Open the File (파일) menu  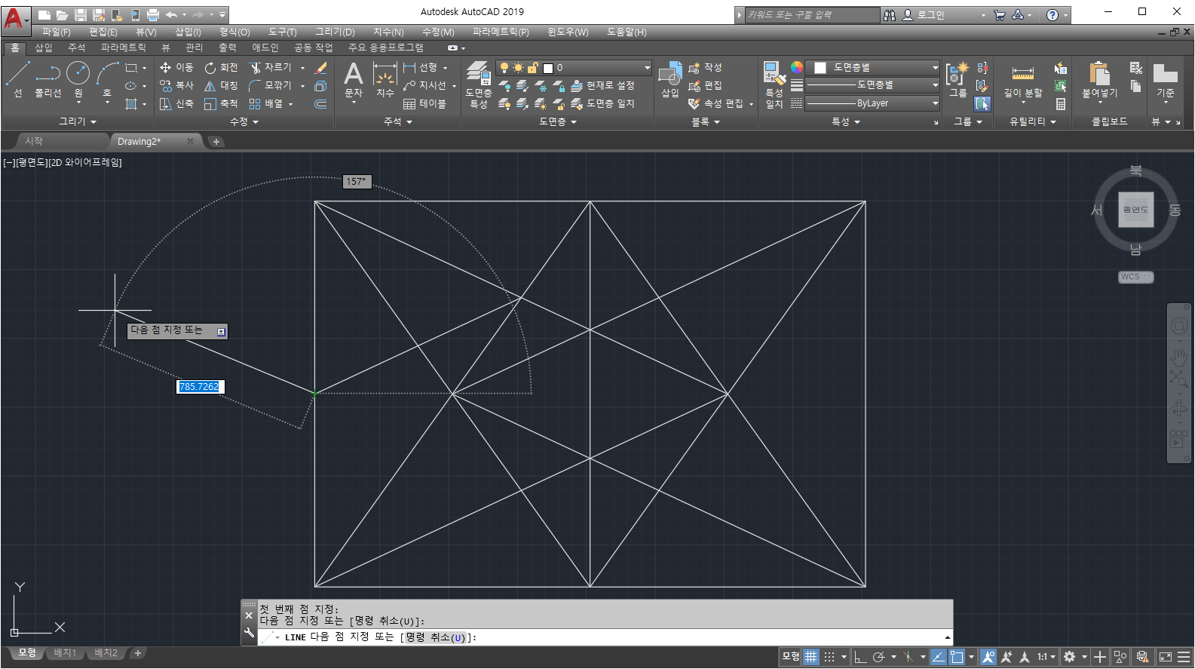click(56, 32)
